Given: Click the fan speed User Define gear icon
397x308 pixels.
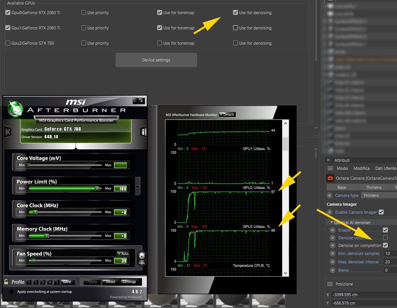Looking at the screenshot, I should 142,258.
